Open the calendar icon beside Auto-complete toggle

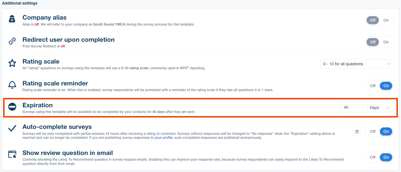[x=357, y=131]
